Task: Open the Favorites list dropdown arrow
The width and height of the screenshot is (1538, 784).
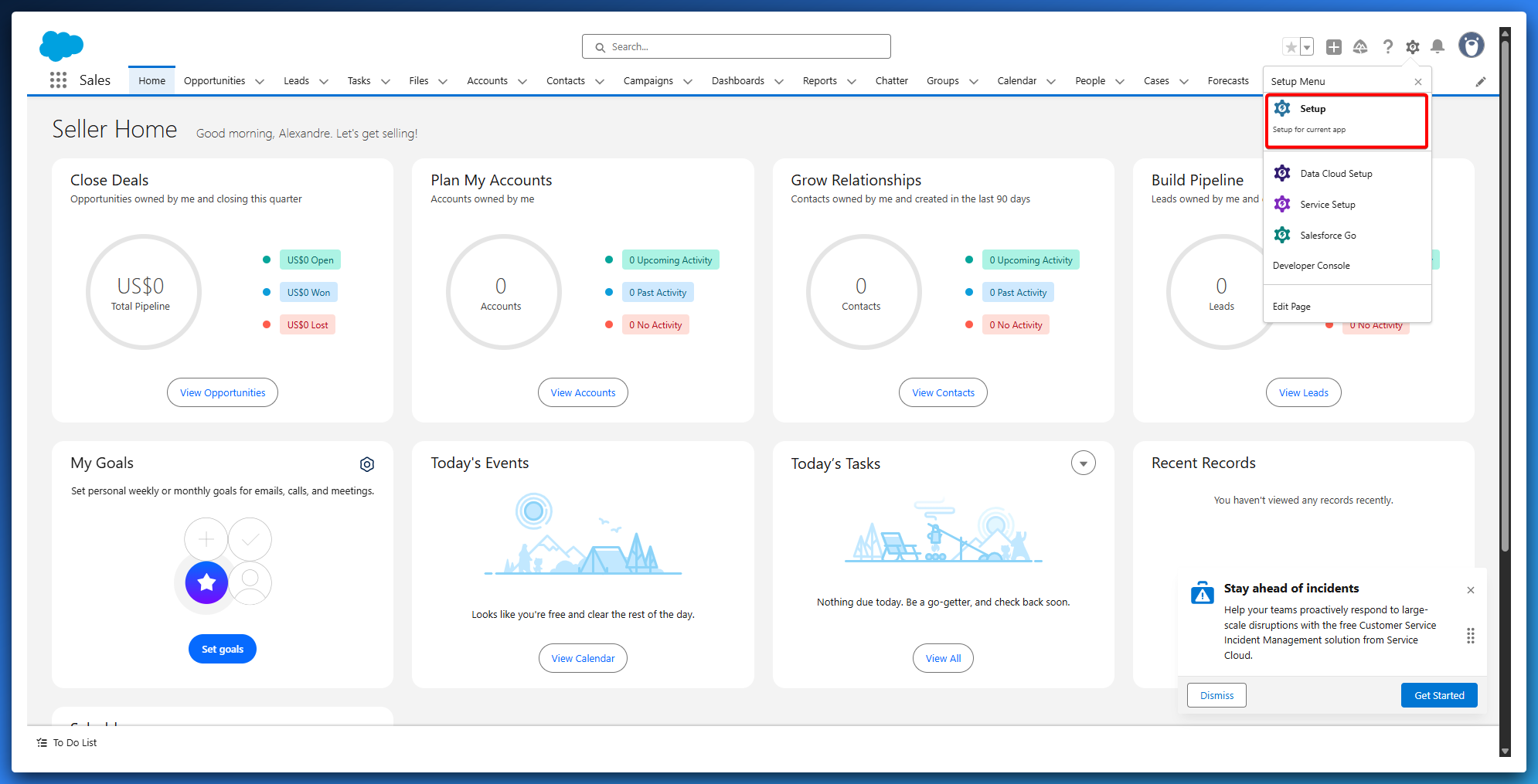Action: tap(1307, 47)
